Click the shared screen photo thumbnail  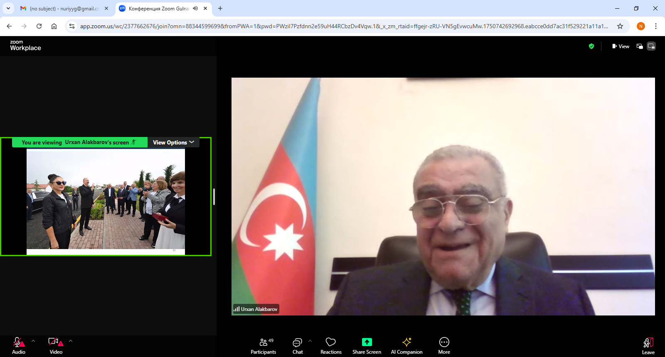(x=106, y=199)
